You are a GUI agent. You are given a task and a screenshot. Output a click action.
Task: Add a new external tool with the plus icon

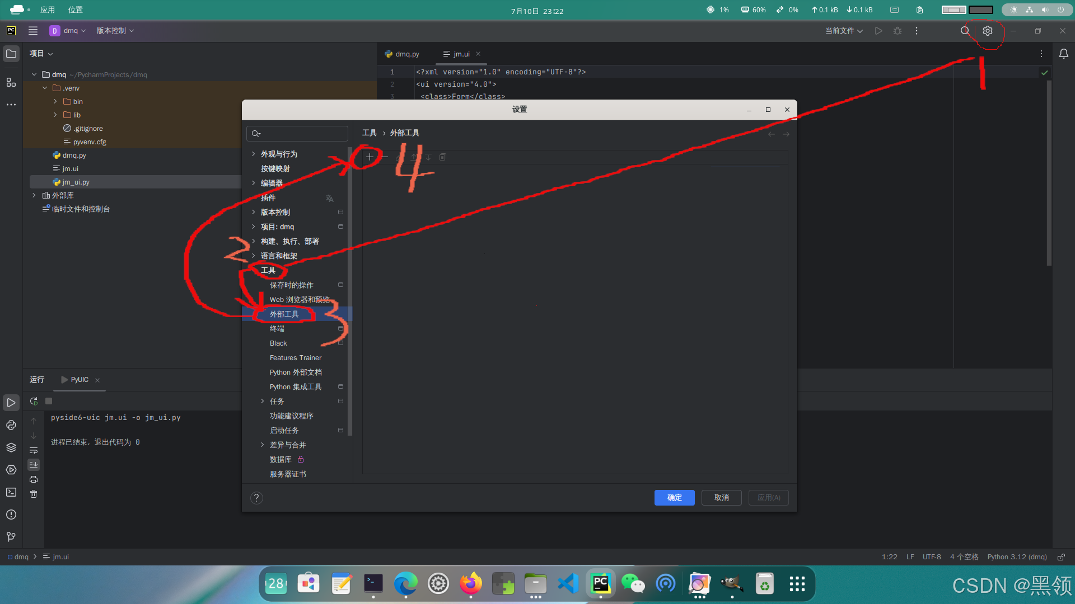tap(370, 157)
